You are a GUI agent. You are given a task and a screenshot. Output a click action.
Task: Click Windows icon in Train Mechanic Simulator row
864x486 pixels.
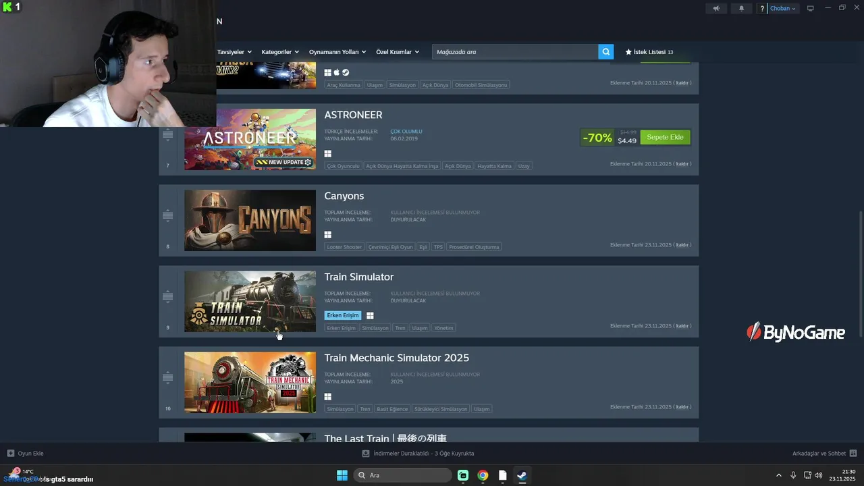pyautogui.click(x=327, y=397)
